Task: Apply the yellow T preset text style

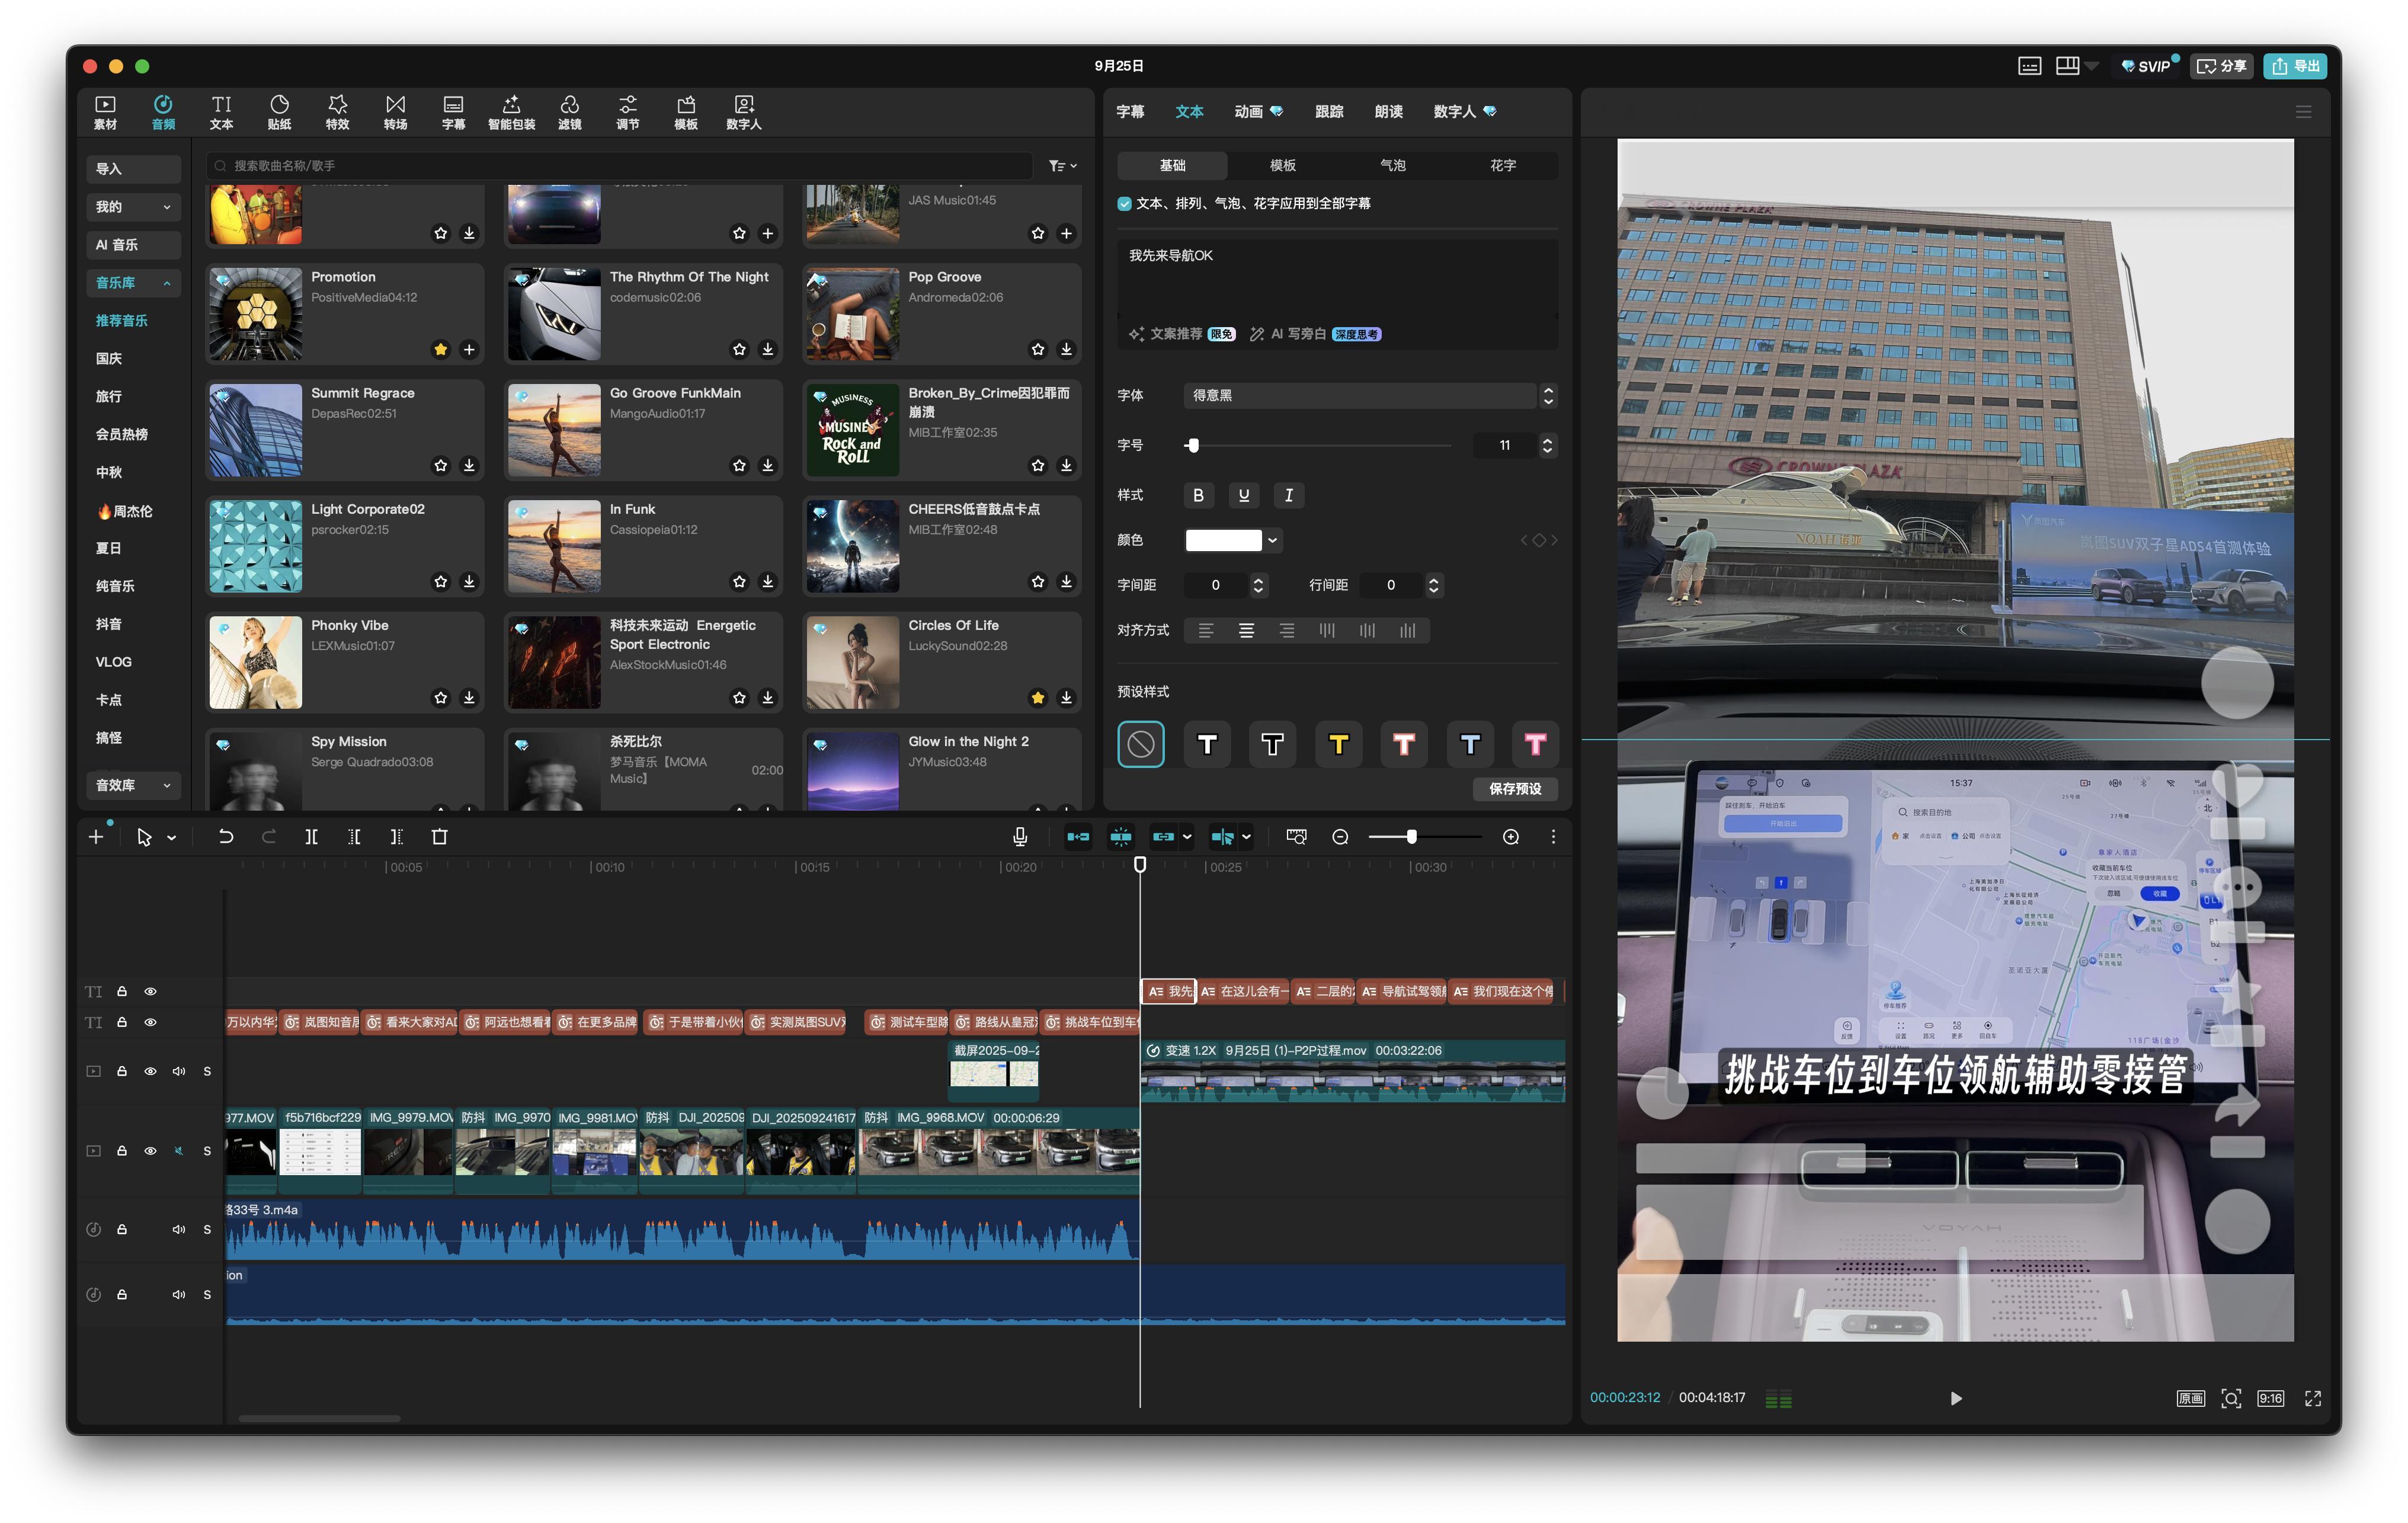Action: (x=1338, y=744)
